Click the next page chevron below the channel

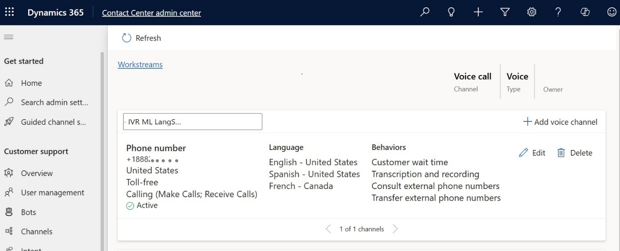395,228
